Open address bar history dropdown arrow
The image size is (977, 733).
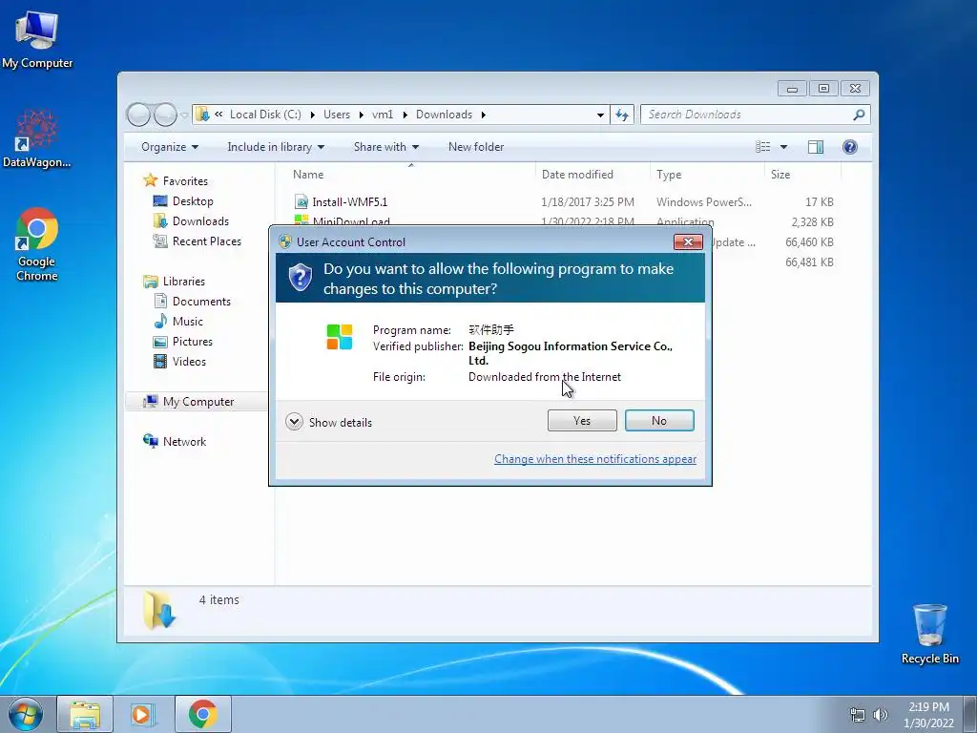tap(600, 115)
